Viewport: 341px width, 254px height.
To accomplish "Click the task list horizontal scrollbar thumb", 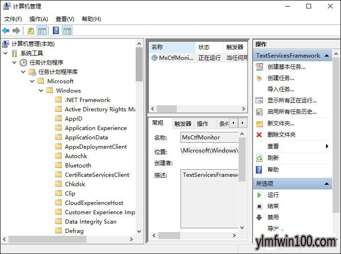I will tap(167, 109).
